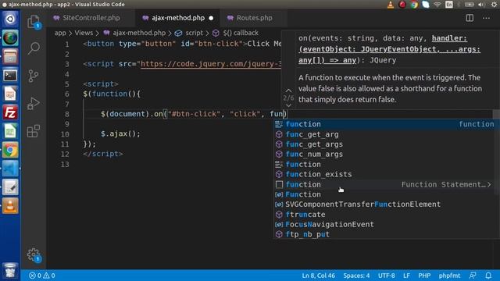Image resolution: width=500 pixels, height=281 pixels.
Task: Open system settings gear in top panel
Action: tap(494, 5)
